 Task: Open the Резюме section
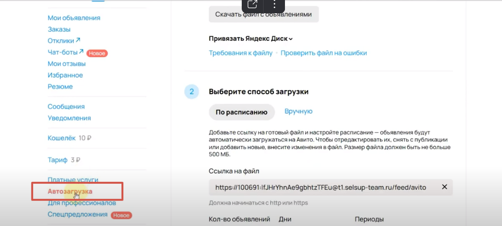(60, 87)
